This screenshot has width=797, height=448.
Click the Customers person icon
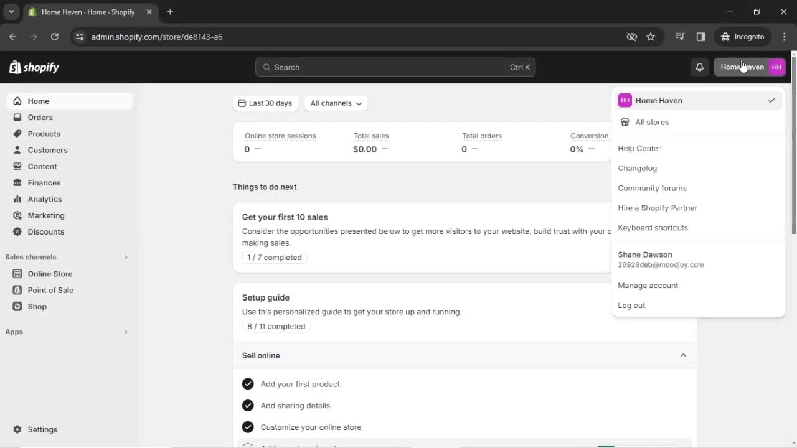[17, 150]
